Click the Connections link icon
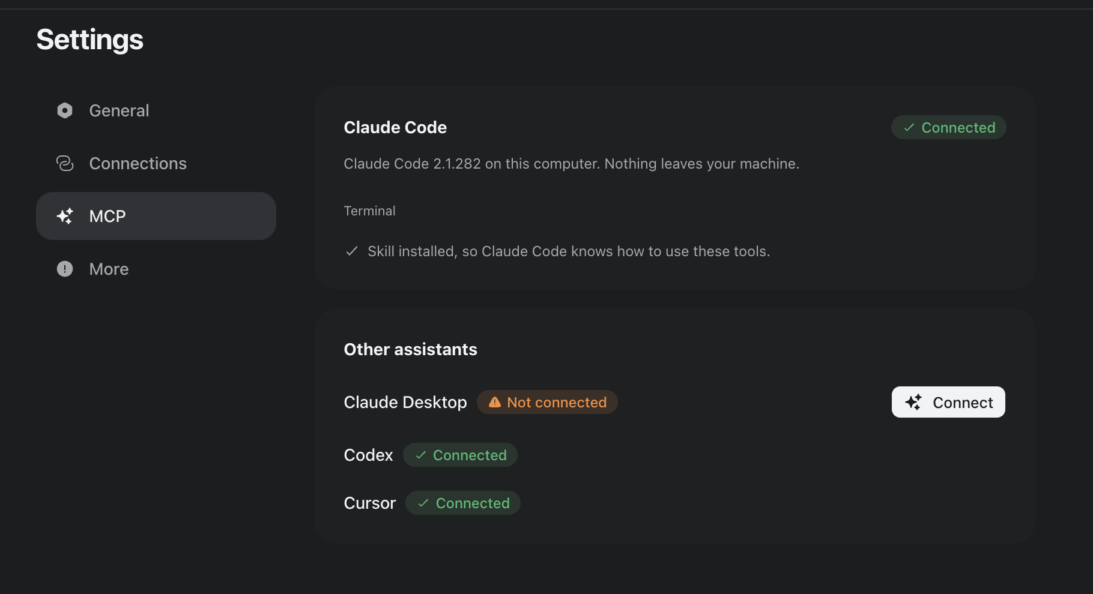Screen dimensions: 1093x594 (65, 163)
